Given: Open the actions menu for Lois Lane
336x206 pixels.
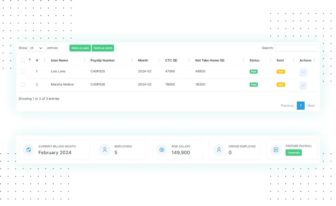Looking at the screenshot, I should (303, 72).
